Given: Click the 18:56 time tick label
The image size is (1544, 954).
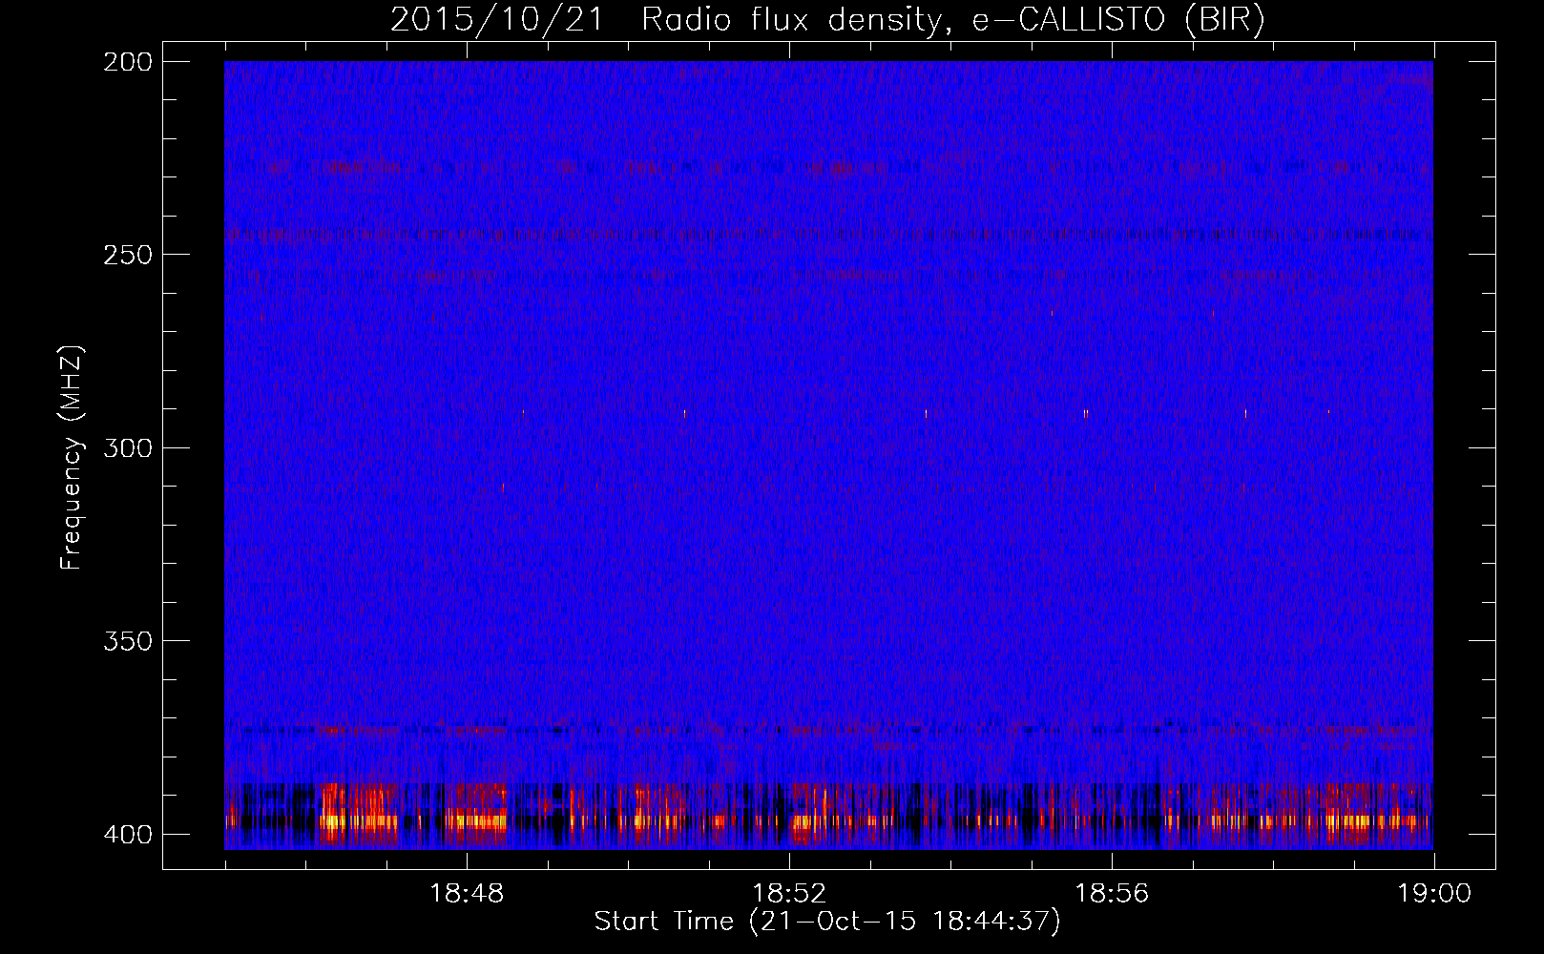Looking at the screenshot, I should pos(1112,894).
